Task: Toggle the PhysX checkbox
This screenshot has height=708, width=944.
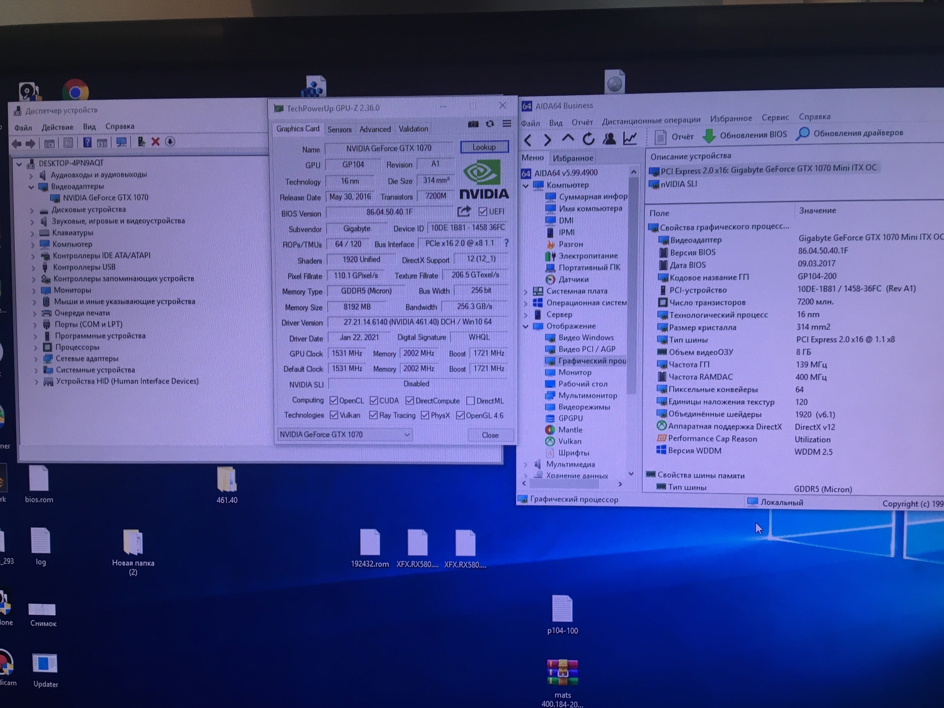Action: pyautogui.click(x=425, y=415)
